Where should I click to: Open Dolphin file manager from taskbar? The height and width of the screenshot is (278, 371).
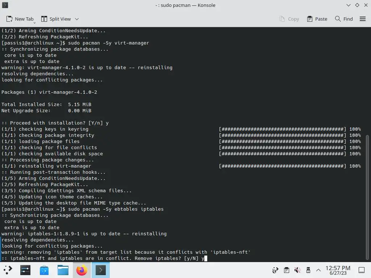click(63, 270)
